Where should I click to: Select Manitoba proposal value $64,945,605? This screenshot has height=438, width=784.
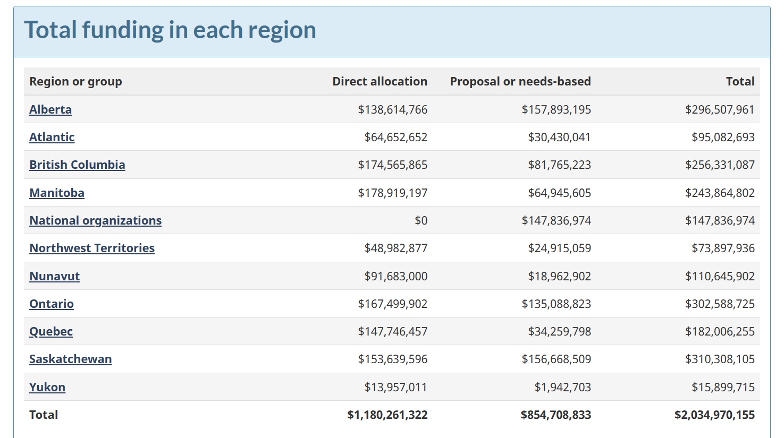[559, 193]
